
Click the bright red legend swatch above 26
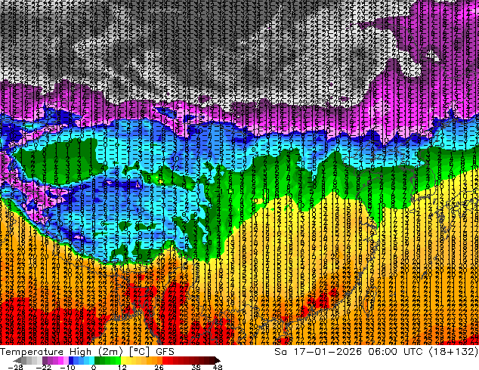point(165,360)
